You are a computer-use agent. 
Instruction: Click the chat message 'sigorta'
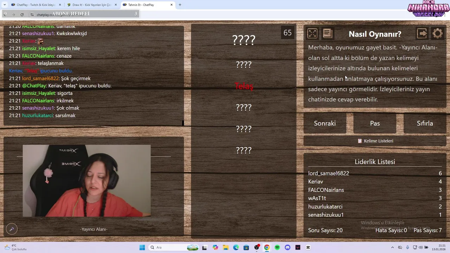(65, 93)
